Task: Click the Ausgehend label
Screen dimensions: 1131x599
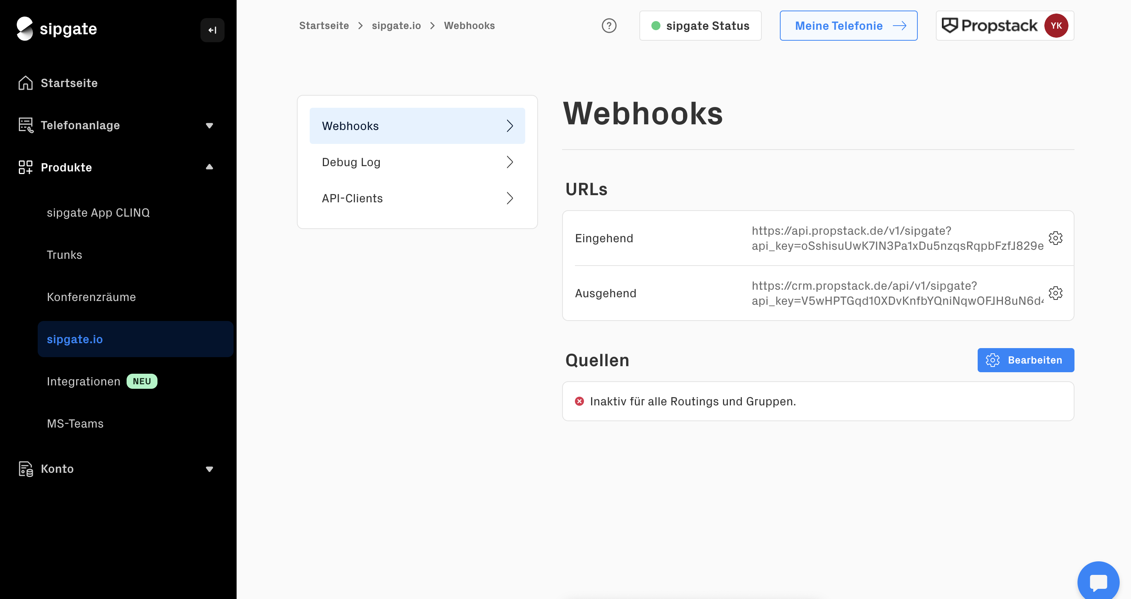Action: pyautogui.click(x=605, y=293)
